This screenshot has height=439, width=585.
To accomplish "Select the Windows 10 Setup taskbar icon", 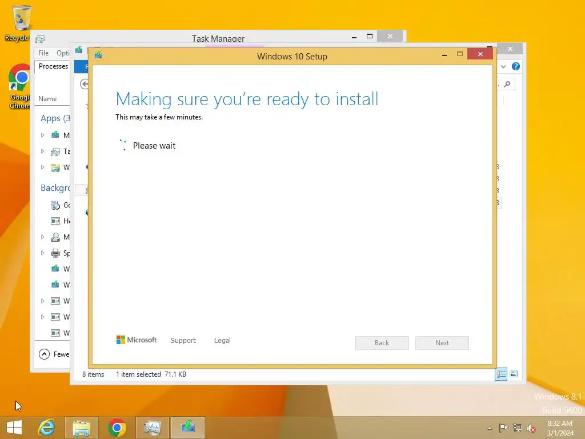I will tap(188, 428).
